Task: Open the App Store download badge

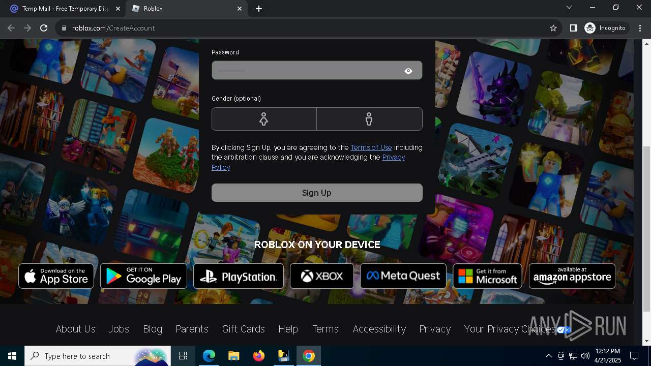Action: [x=56, y=276]
